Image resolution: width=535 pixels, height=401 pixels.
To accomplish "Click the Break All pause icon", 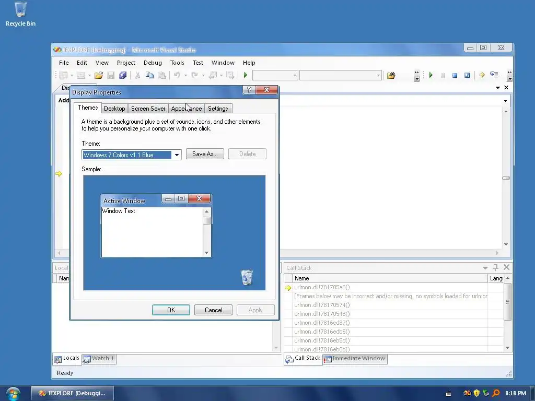I will tap(443, 75).
